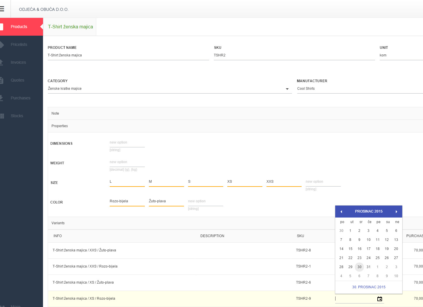Open Products section in sidebar
Image resolution: width=423 pixels, height=307 pixels.
pos(21,27)
